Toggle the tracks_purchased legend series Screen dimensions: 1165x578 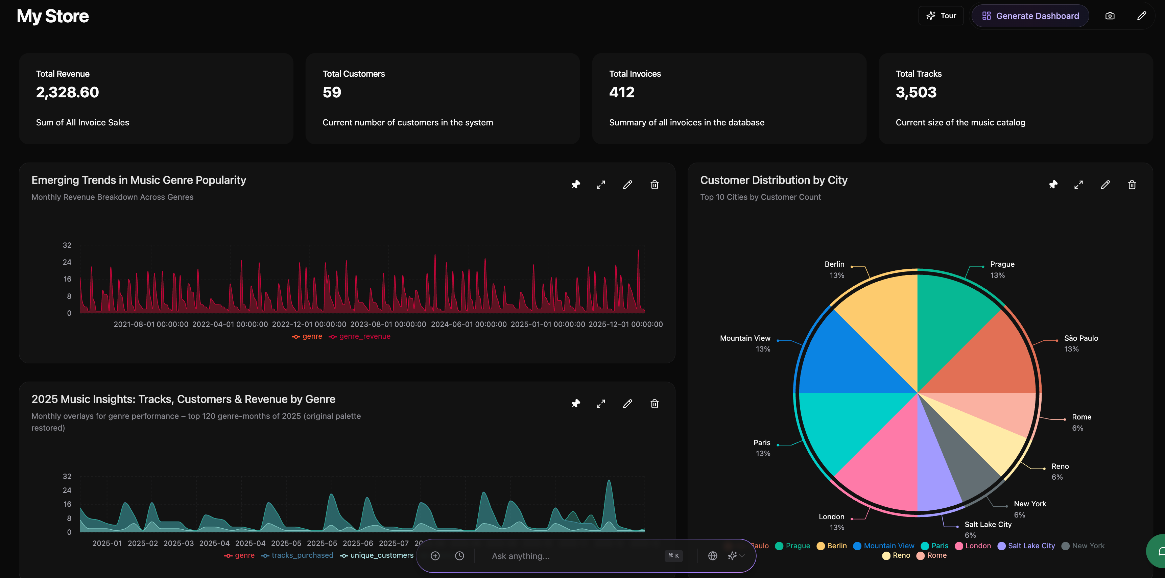[297, 555]
